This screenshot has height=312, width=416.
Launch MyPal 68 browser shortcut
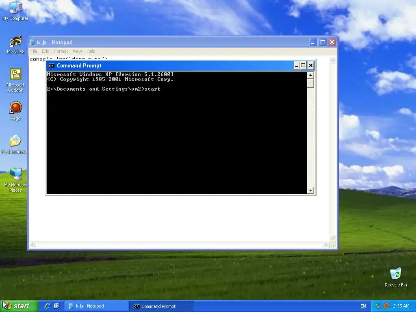tap(15, 44)
